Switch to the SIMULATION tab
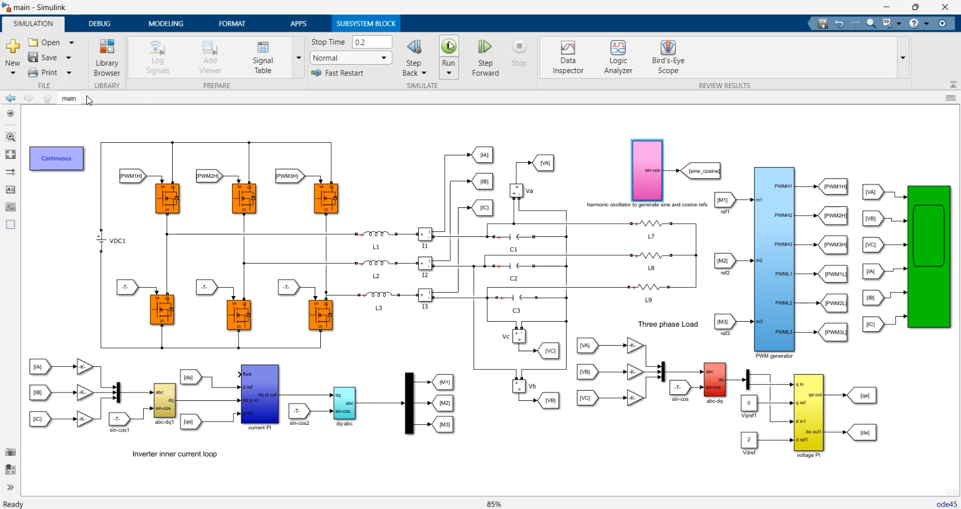Screen dimensions: 961x509 point(33,23)
